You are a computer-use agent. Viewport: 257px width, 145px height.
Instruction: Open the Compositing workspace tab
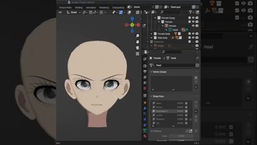click(x=118, y=8)
